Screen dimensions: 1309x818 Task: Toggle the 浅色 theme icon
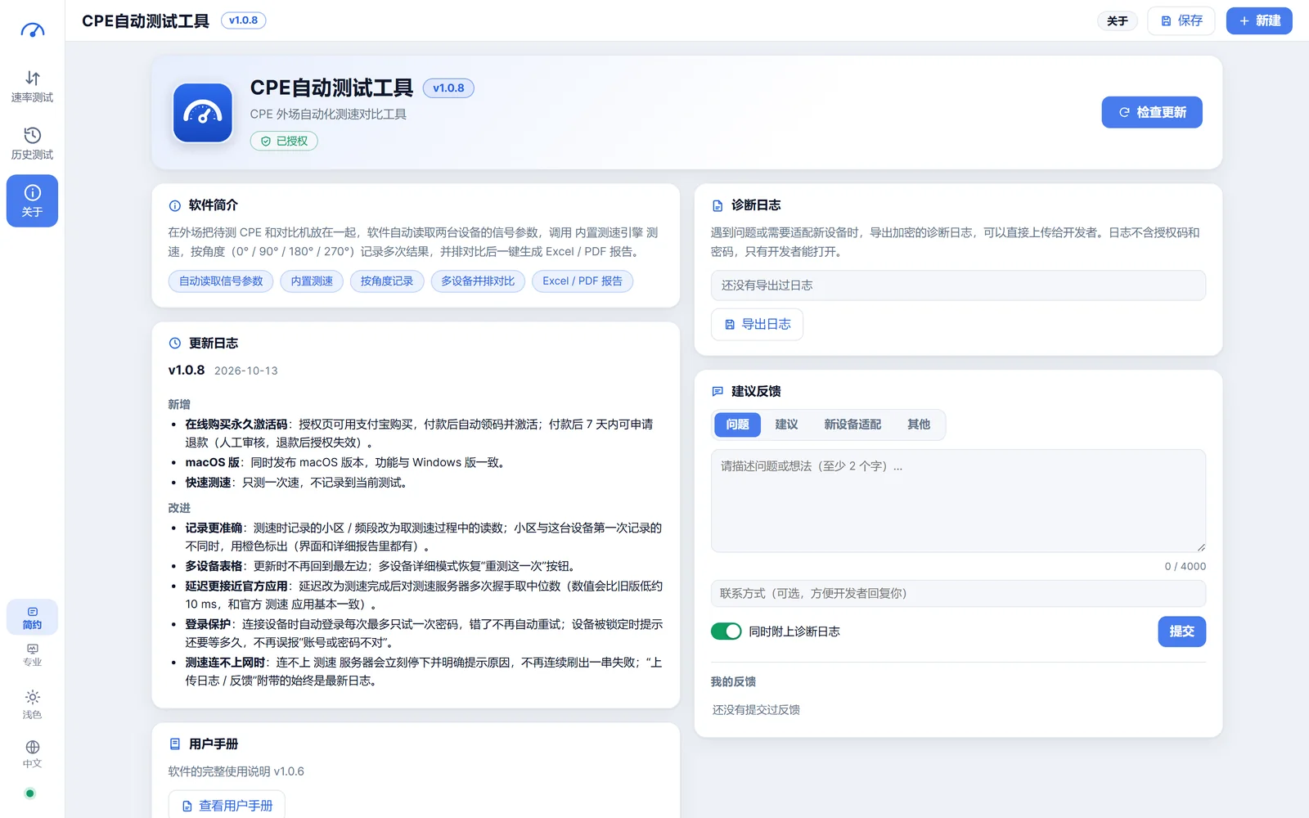[x=32, y=704]
